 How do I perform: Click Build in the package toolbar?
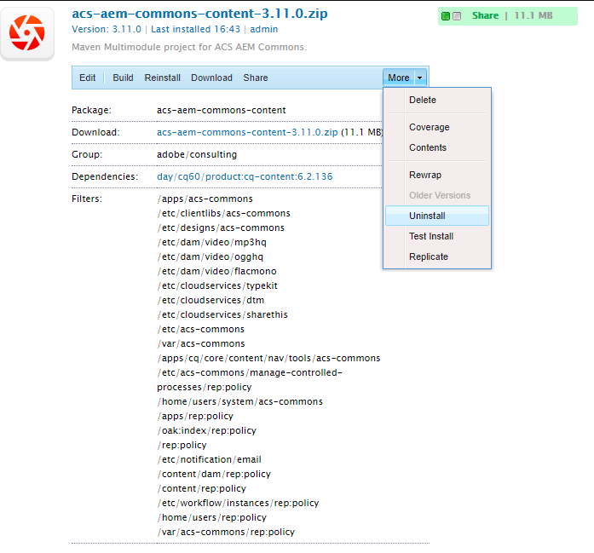(123, 78)
